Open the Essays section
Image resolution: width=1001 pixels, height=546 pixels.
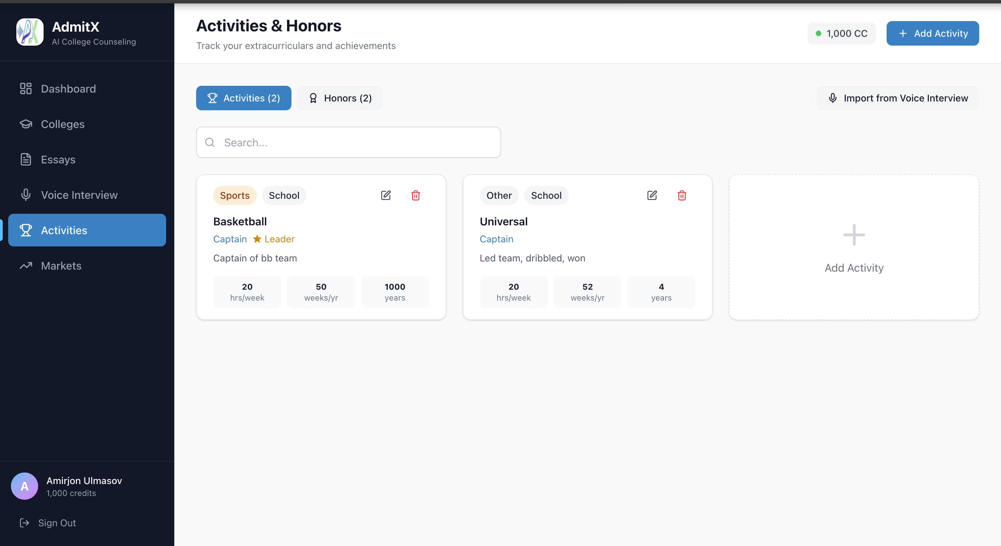(58, 159)
